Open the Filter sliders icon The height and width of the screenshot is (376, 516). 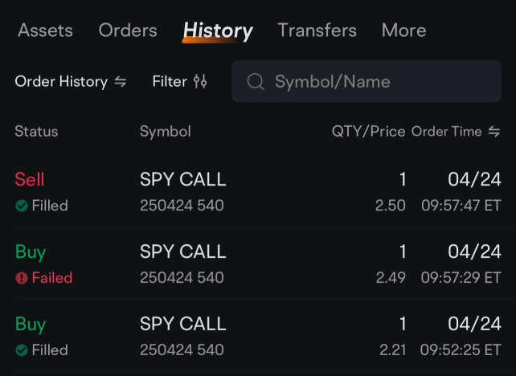point(200,81)
